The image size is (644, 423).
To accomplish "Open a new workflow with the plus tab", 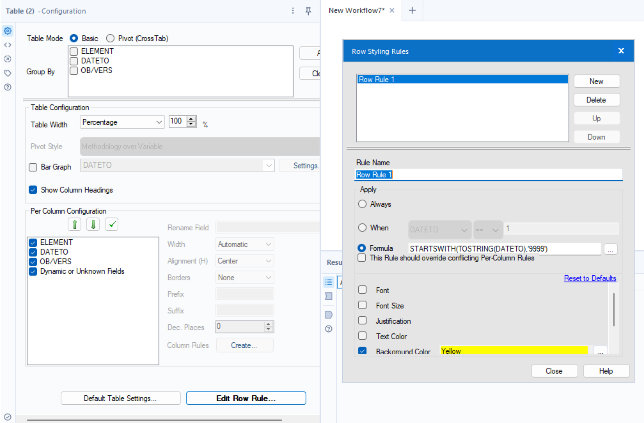I will 412,10.
